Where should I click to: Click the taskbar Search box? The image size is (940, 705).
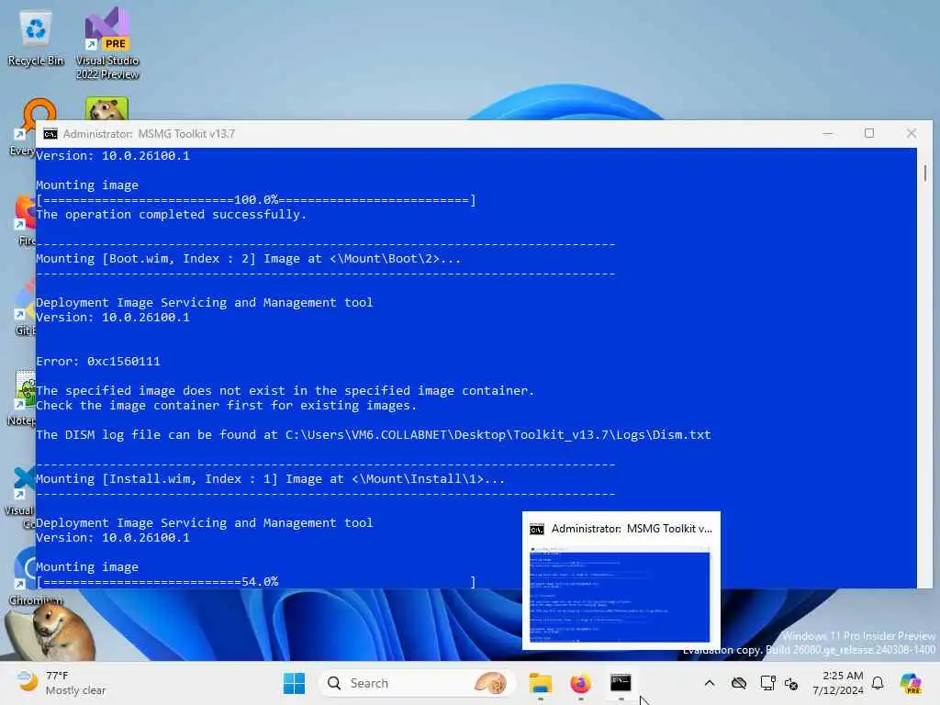tap(418, 683)
